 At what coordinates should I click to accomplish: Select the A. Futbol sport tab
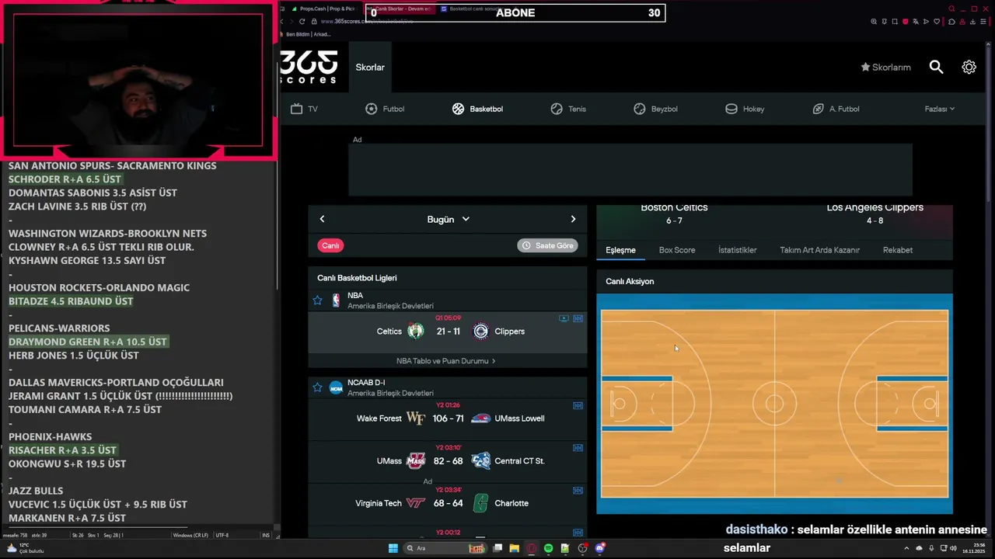pyautogui.click(x=836, y=109)
